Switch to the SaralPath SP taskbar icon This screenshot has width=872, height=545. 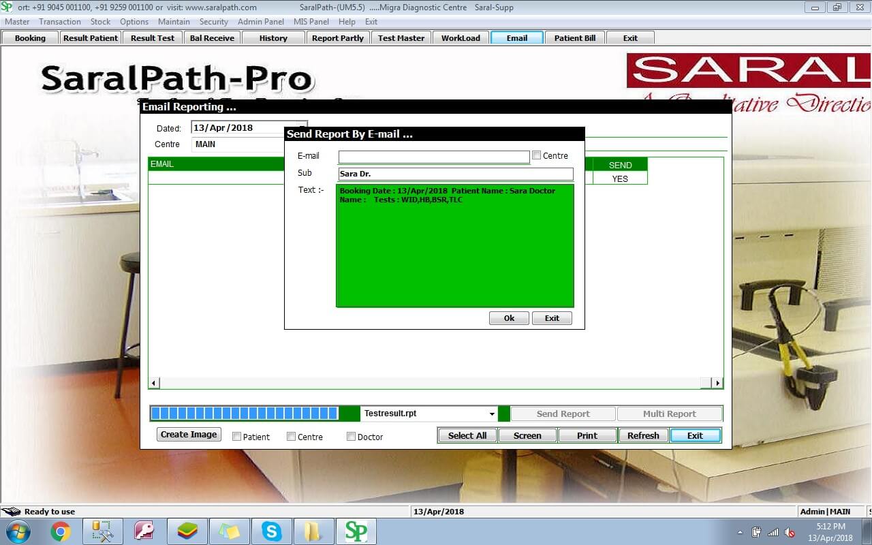point(356,531)
